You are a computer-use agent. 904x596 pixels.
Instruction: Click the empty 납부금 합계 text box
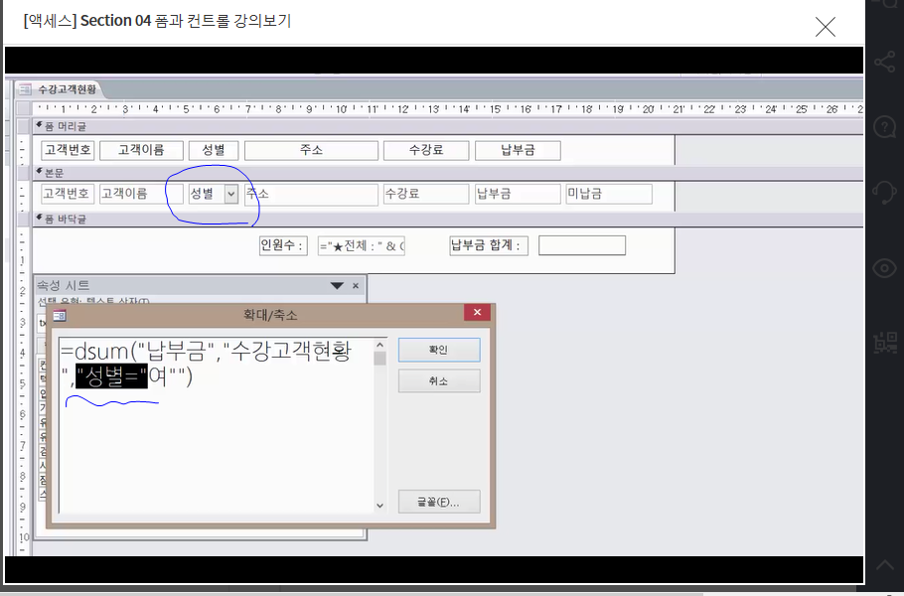[x=581, y=245]
